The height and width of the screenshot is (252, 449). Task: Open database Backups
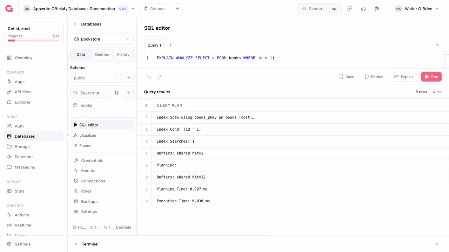(x=102, y=202)
